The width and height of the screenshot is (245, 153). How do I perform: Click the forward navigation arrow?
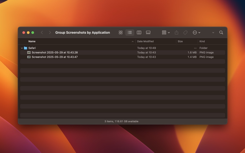tap(50, 32)
